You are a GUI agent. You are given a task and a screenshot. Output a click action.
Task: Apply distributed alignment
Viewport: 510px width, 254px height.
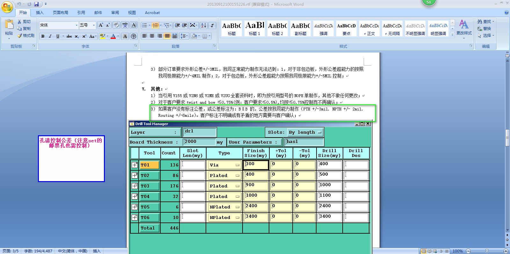click(x=175, y=36)
